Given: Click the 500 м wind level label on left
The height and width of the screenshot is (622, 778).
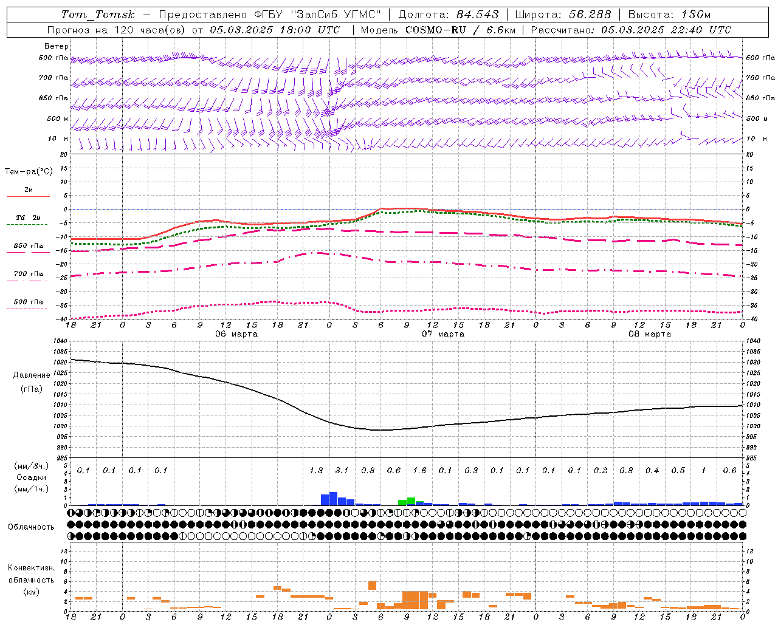Looking at the screenshot, I should tap(58, 118).
